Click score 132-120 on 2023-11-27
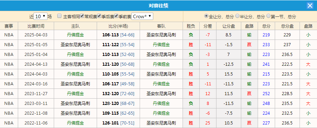317x128 pixels. pyautogui.click(x=110, y=94)
